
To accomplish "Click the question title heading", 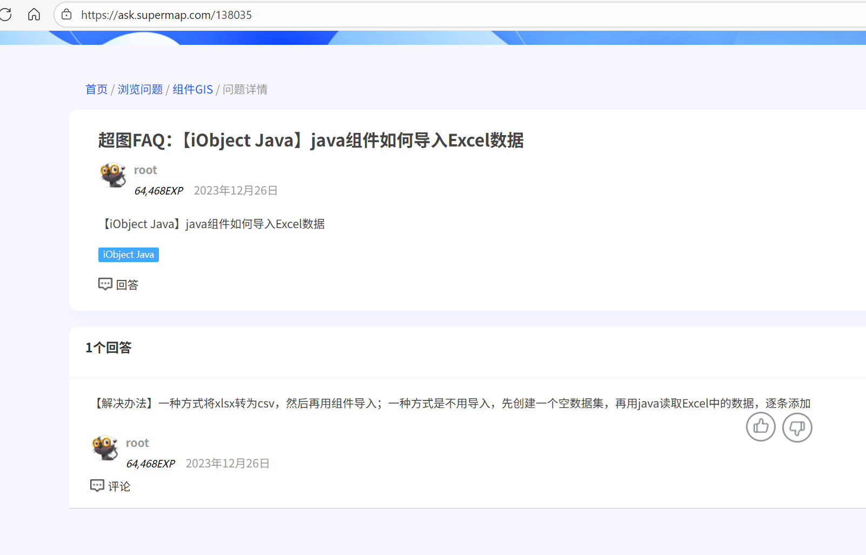I will [311, 141].
